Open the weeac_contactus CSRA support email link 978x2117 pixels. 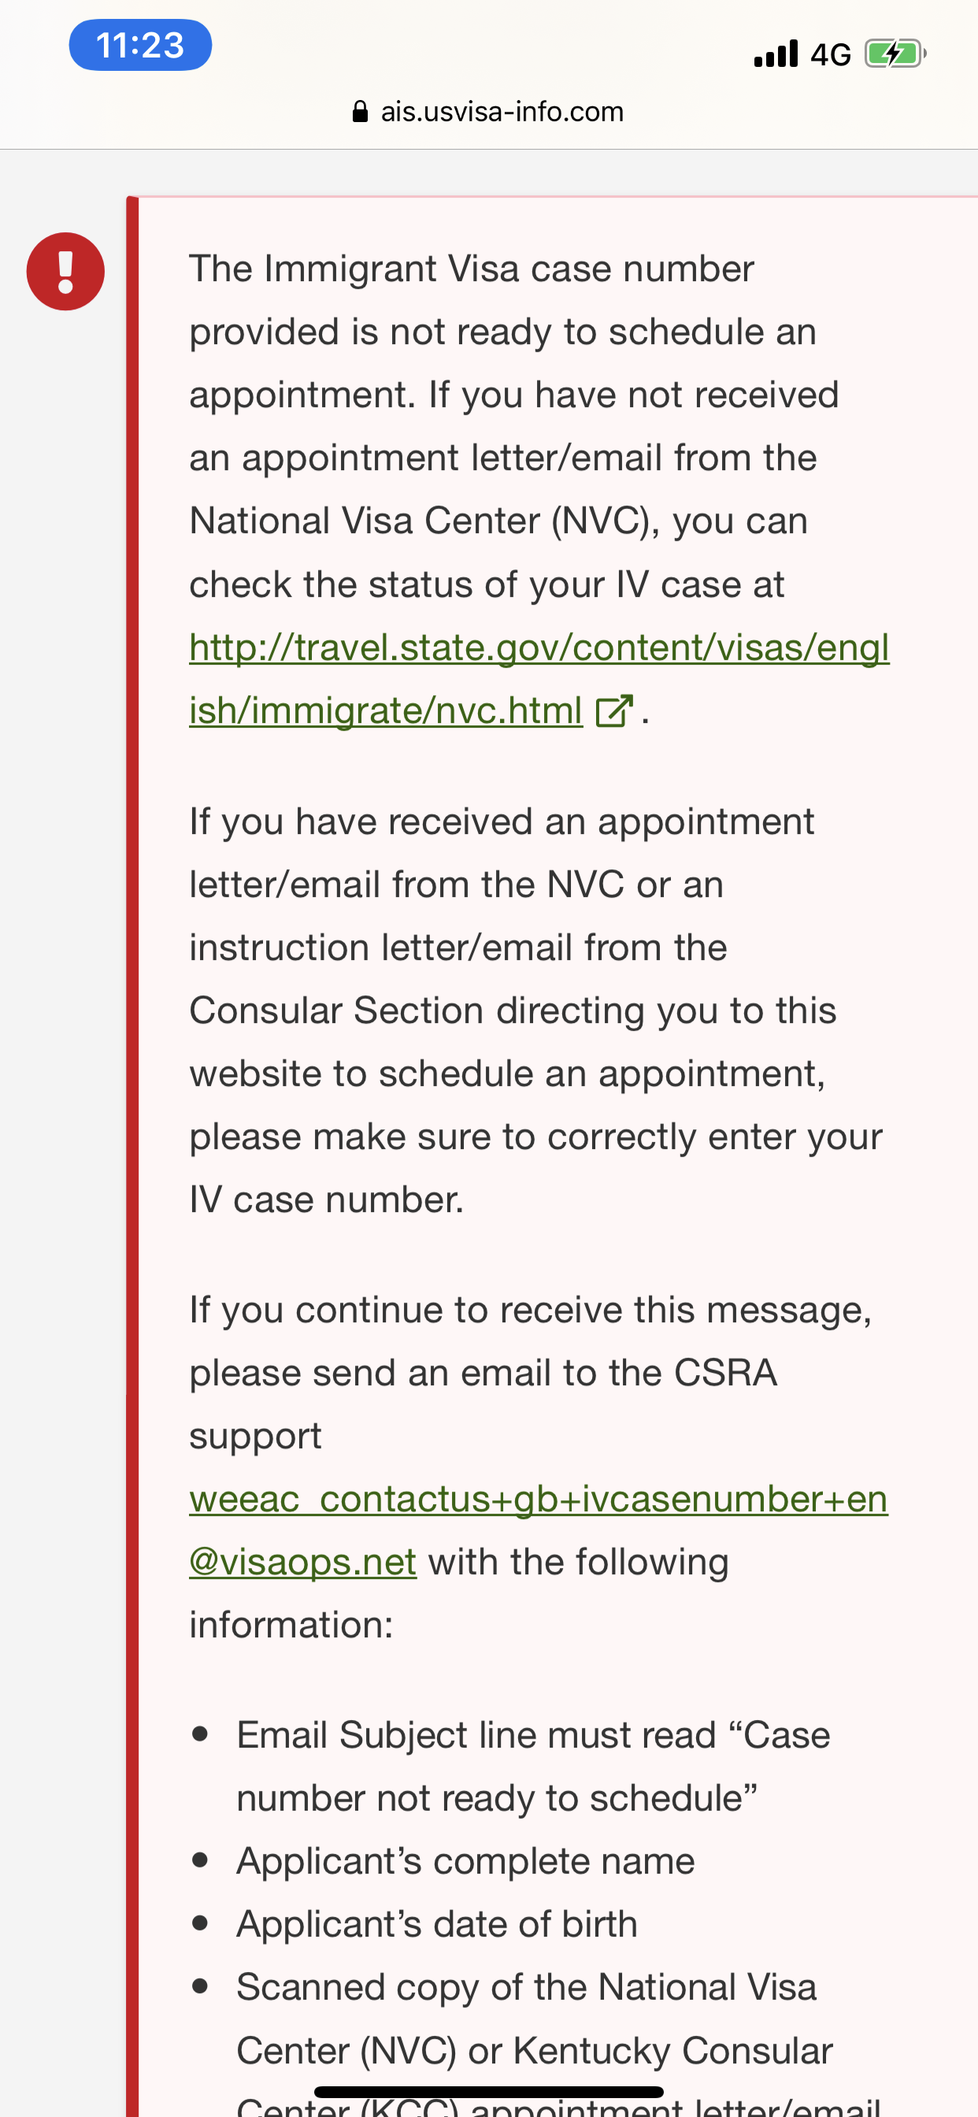539,1530
